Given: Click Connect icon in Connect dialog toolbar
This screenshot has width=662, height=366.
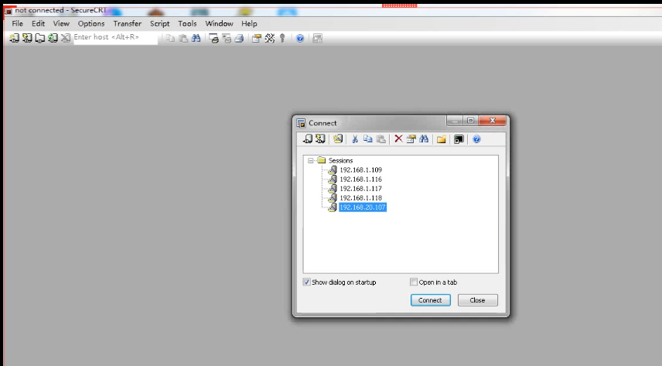Looking at the screenshot, I should tap(308, 139).
